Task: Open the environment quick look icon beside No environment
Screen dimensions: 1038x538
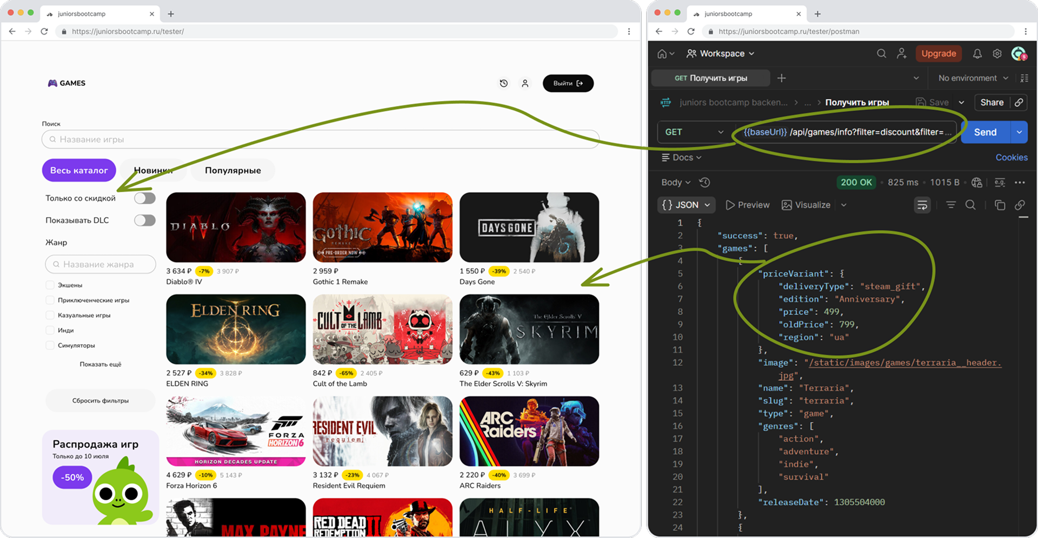Action: [1024, 78]
